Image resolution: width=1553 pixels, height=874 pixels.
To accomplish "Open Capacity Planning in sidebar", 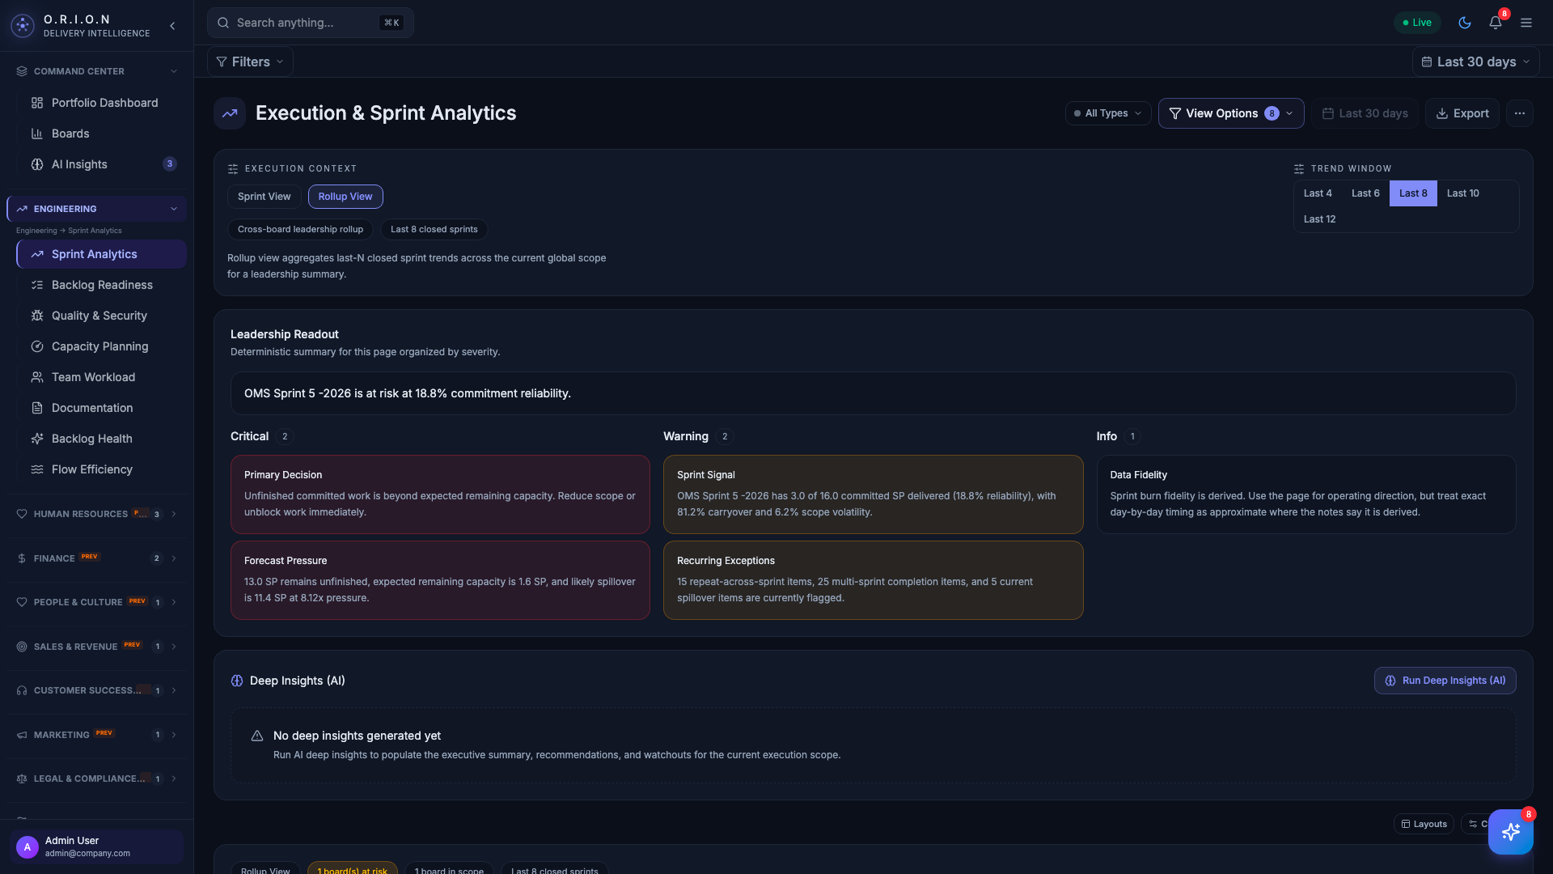I will coord(99,346).
